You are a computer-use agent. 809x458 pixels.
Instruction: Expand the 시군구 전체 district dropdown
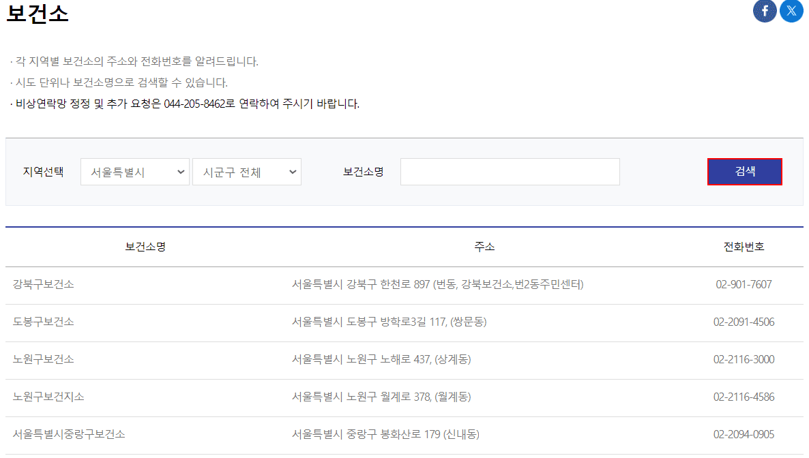(x=246, y=172)
